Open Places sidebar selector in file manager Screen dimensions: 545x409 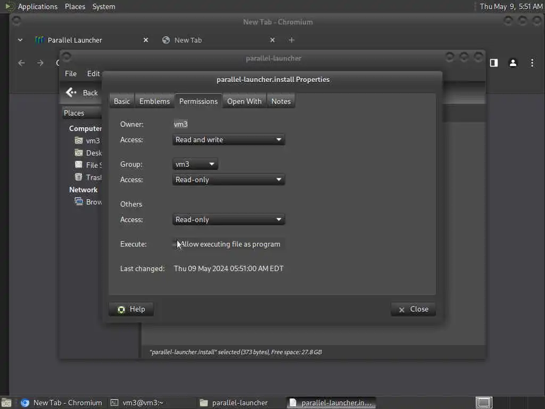tap(82, 113)
